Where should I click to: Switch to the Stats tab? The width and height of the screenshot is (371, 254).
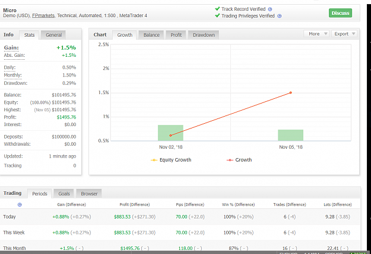pyautogui.click(x=29, y=35)
